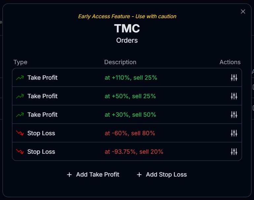Open settings for the -60% Stop Loss order
The width and height of the screenshot is (254, 200).
(x=234, y=133)
